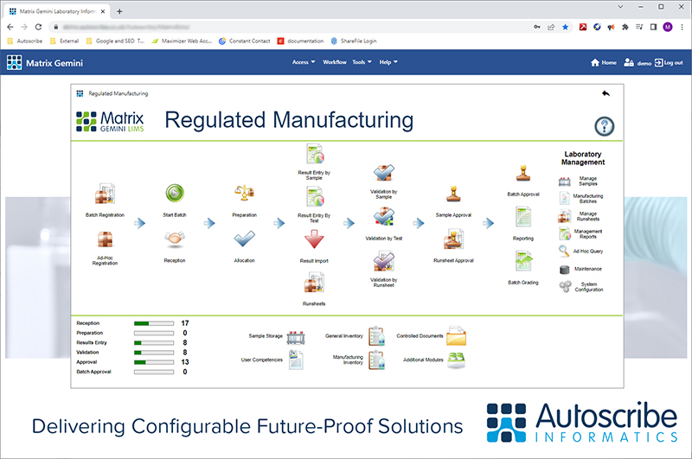Open the Workflow menu item
This screenshot has width=692, height=459.
click(335, 62)
